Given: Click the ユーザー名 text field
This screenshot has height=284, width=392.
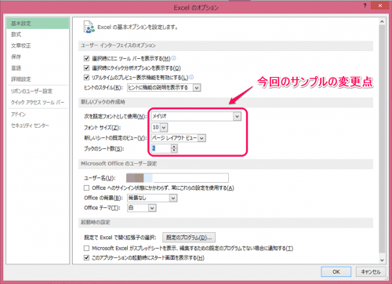Looking at the screenshot, I should (177, 178).
